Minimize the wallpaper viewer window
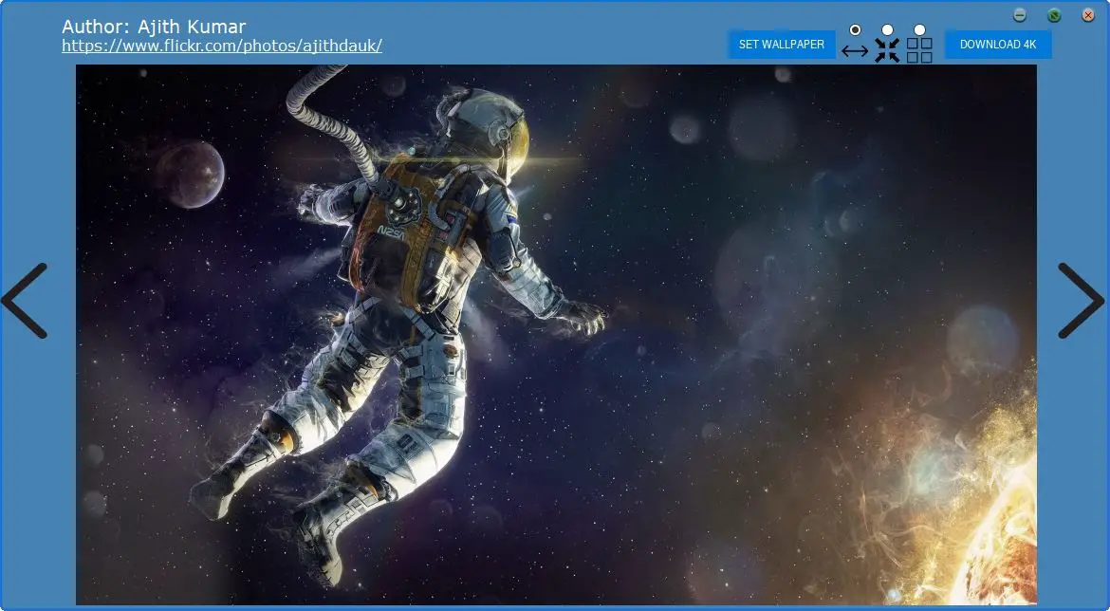This screenshot has width=1110, height=611. coord(1020,15)
